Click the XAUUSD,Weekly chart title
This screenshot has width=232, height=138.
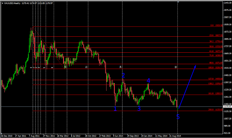point(12,3)
